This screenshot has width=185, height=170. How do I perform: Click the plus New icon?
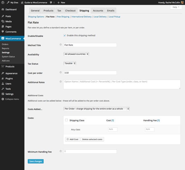tap(59, 2)
